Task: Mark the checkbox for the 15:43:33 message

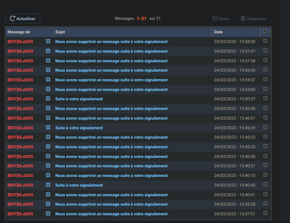Action: click(x=265, y=146)
